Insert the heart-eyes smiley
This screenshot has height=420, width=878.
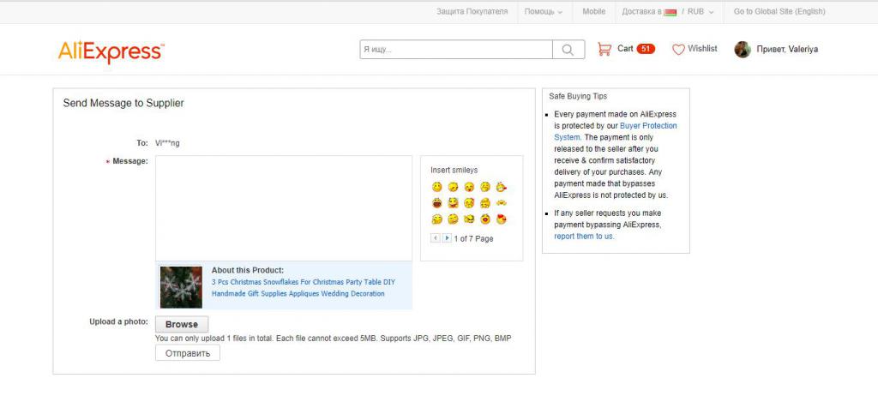coord(501,219)
